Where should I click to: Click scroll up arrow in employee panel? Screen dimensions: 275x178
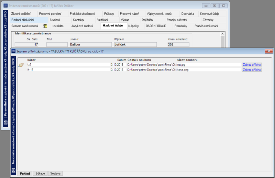point(222,34)
